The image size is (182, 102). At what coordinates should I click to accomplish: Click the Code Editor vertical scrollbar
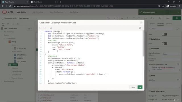[143, 43]
